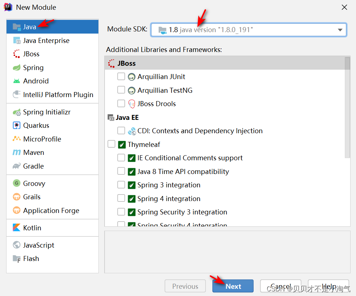Image resolution: width=356 pixels, height=296 pixels.
Task: Select Spring Initializr in module list
Action: pyautogui.click(x=52, y=112)
